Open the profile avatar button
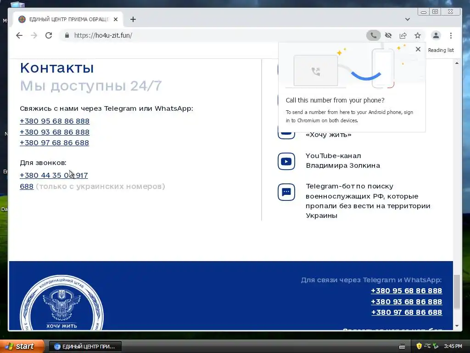Screen dimensions: 470x353 436,35
